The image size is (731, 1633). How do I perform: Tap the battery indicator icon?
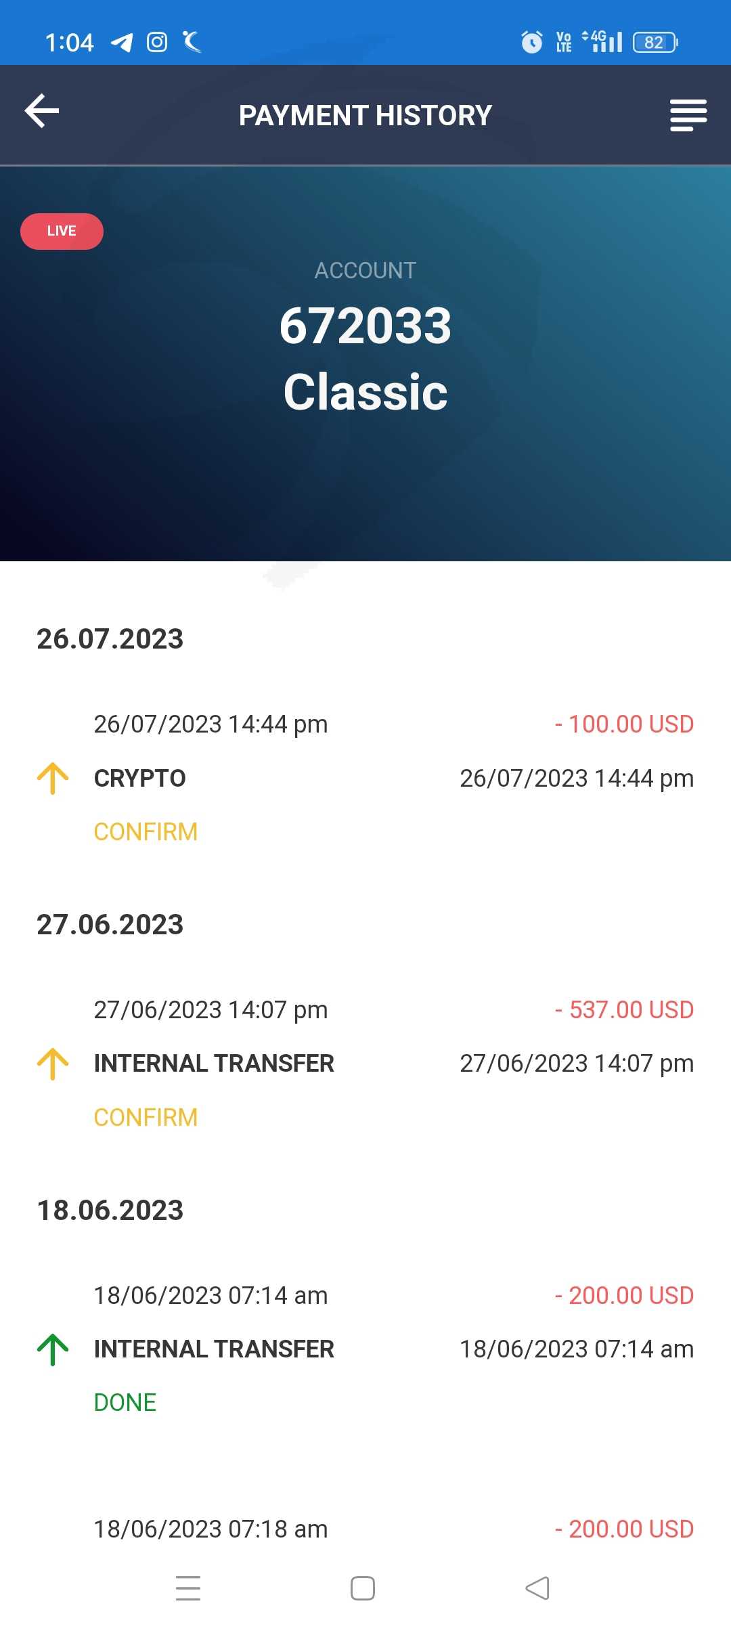[x=655, y=43]
